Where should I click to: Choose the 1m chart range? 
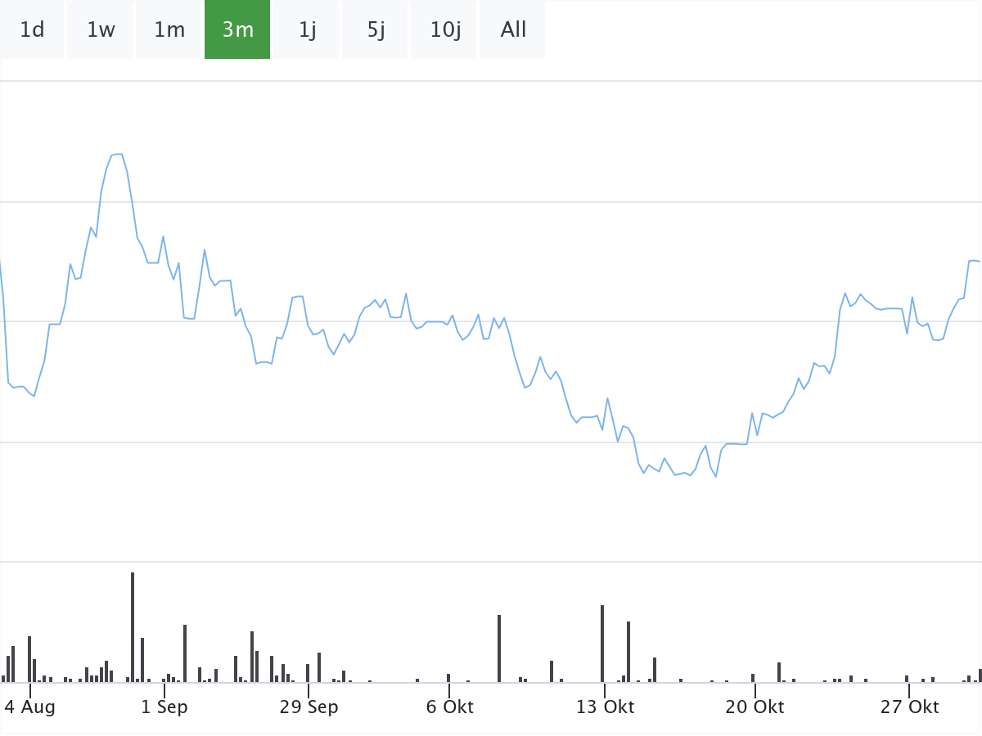(169, 29)
